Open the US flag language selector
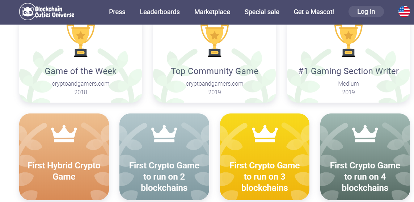 coord(404,12)
